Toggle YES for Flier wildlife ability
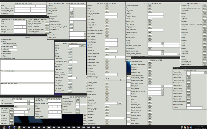This screenshot has width=207, height=129. click(150, 100)
